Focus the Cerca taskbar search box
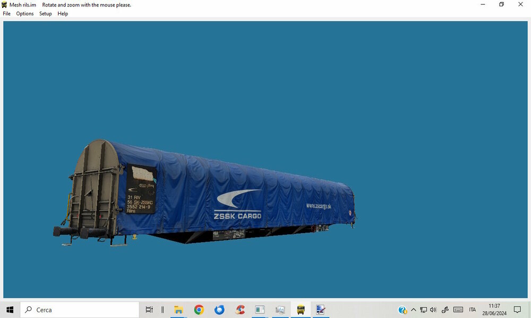 coord(80,310)
